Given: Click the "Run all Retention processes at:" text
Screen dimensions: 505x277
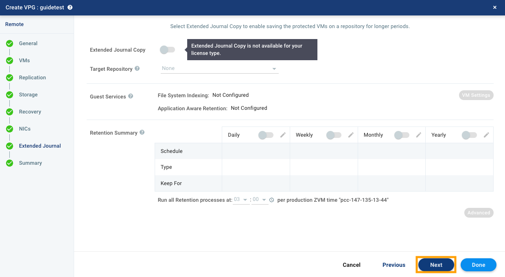Looking at the screenshot, I should (x=195, y=200).
